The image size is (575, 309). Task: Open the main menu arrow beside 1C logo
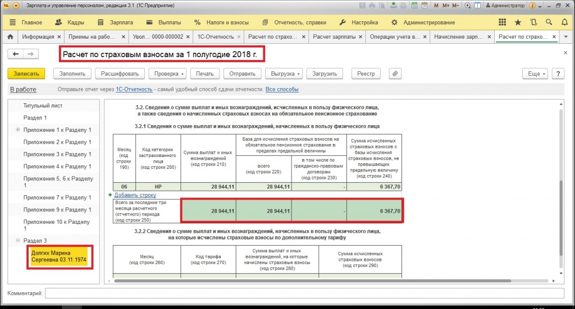point(16,6)
